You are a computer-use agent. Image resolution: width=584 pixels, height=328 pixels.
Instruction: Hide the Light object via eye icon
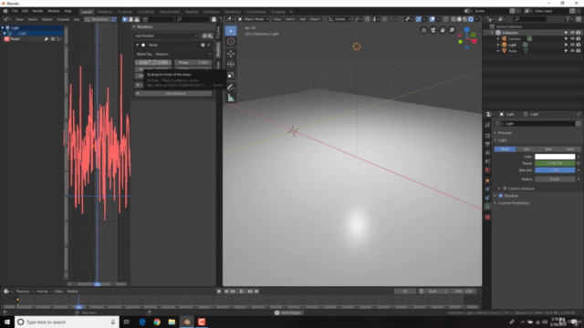coord(572,45)
